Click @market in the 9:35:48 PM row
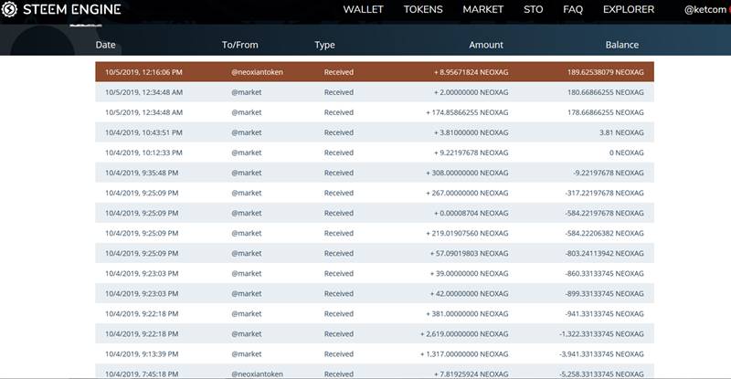 [246, 173]
